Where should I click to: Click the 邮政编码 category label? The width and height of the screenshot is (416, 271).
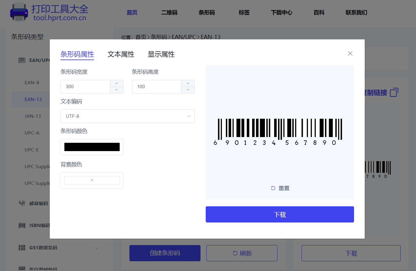tap(38, 204)
